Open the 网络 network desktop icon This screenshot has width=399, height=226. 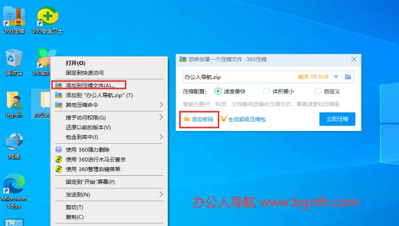click(14, 146)
